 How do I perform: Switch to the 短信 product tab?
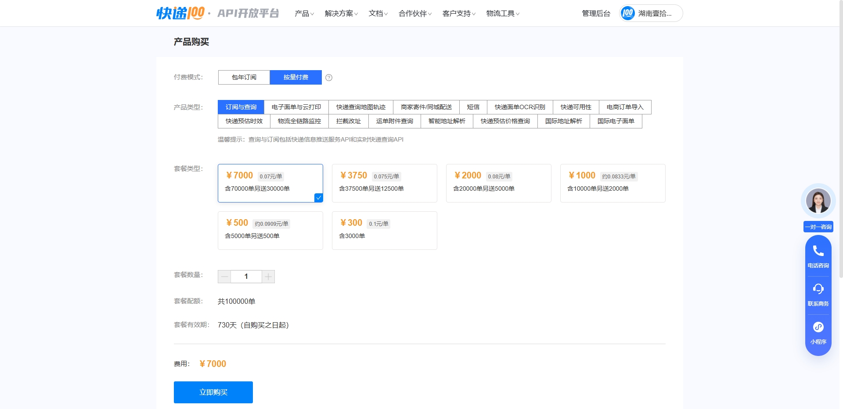473,107
